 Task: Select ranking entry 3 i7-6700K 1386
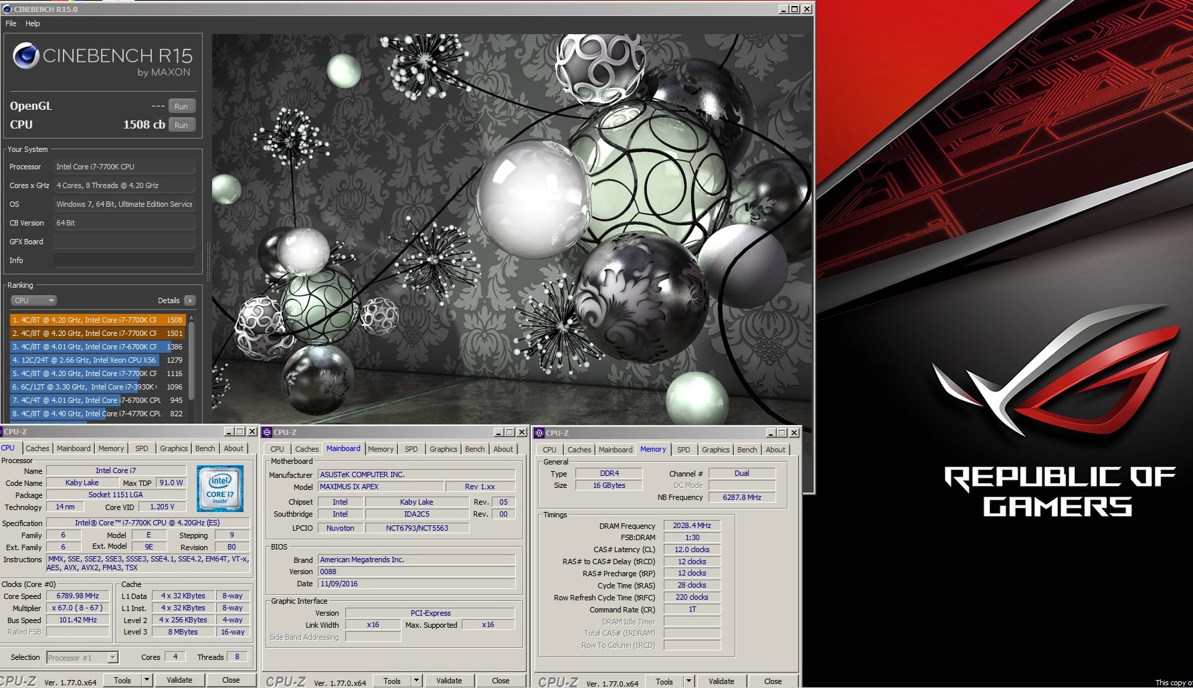point(96,347)
